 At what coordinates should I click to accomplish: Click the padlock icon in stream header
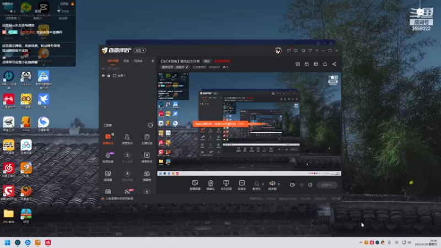click(306, 64)
